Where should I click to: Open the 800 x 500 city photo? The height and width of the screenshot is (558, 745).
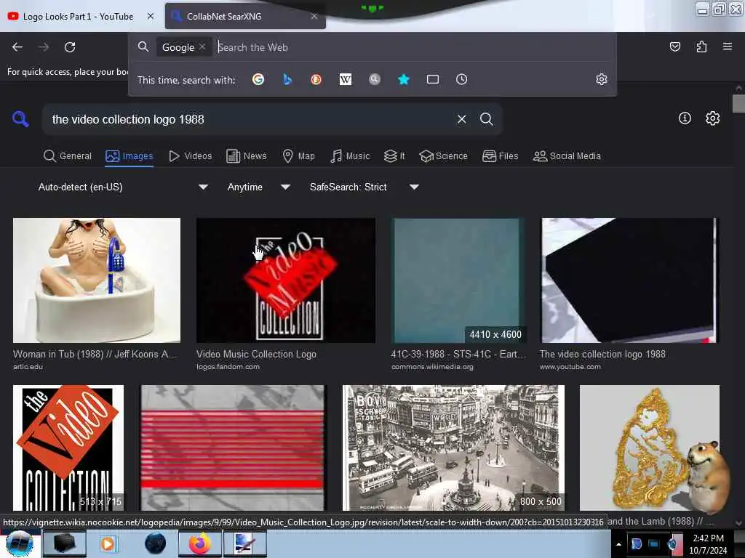(x=453, y=448)
